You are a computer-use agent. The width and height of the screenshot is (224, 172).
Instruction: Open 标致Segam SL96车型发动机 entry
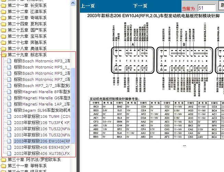click(42, 110)
